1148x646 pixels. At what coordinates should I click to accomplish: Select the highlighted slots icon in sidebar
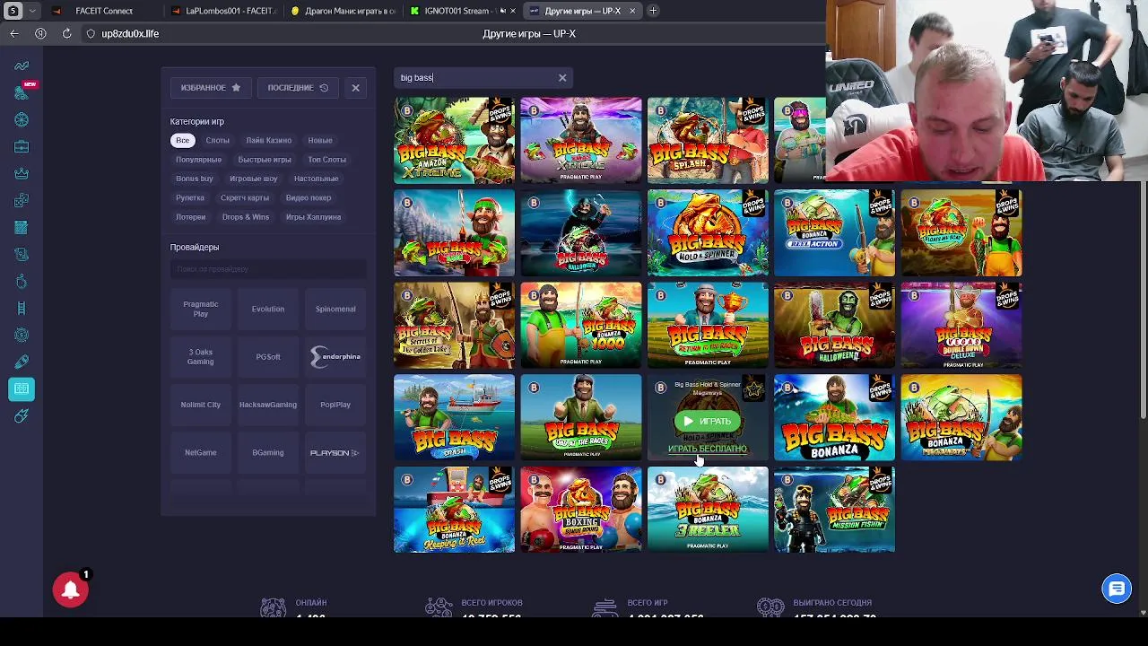point(22,388)
